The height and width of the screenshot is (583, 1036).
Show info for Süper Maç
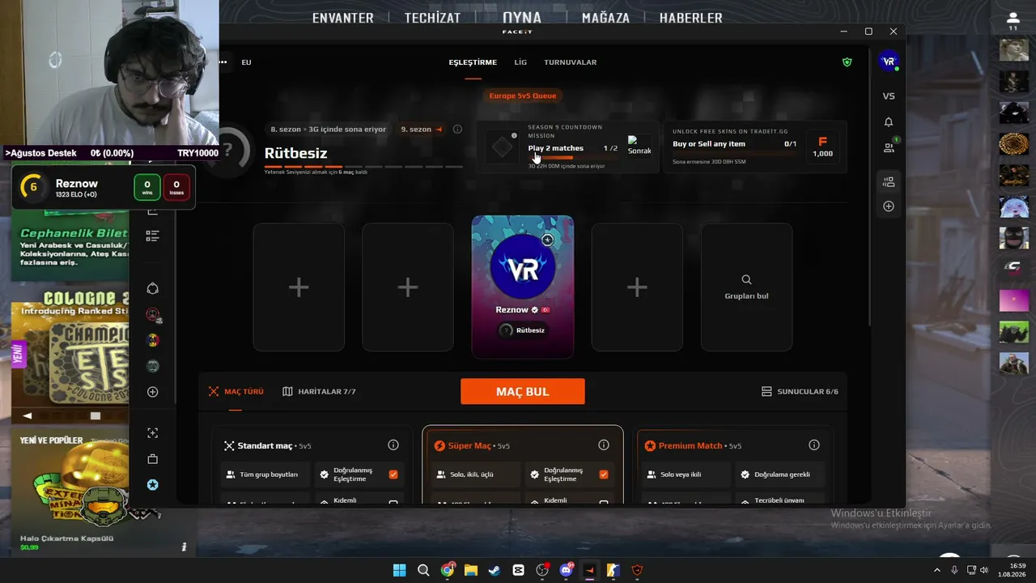pyautogui.click(x=604, y=445)
